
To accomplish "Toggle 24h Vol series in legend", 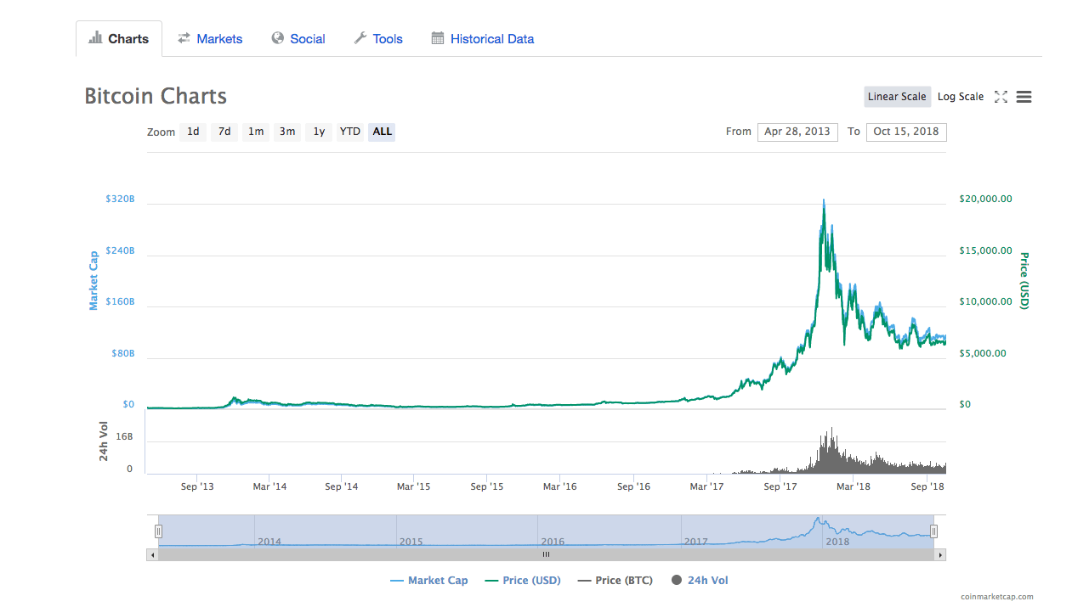I will 700,581.
